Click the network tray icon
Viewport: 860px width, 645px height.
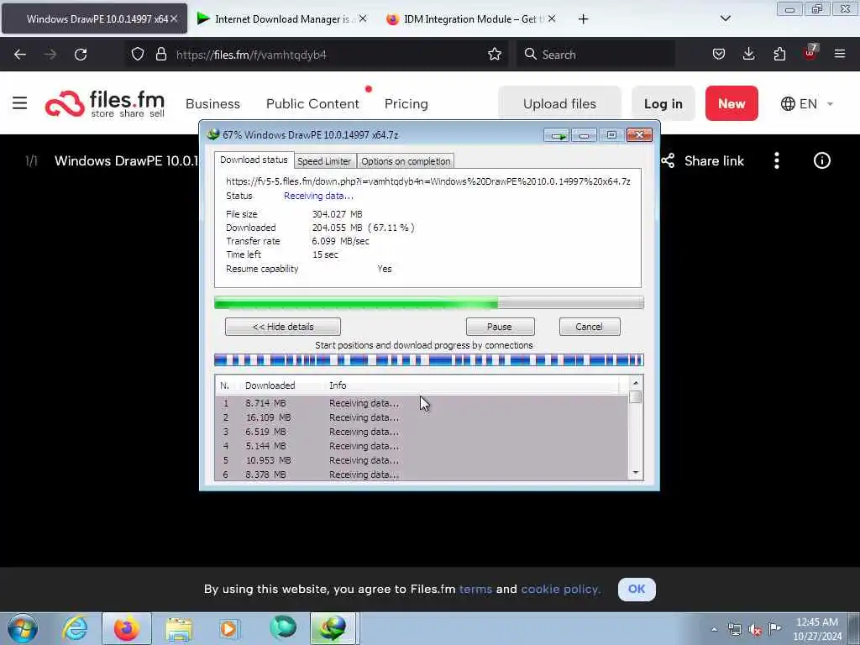coord(734,630)
